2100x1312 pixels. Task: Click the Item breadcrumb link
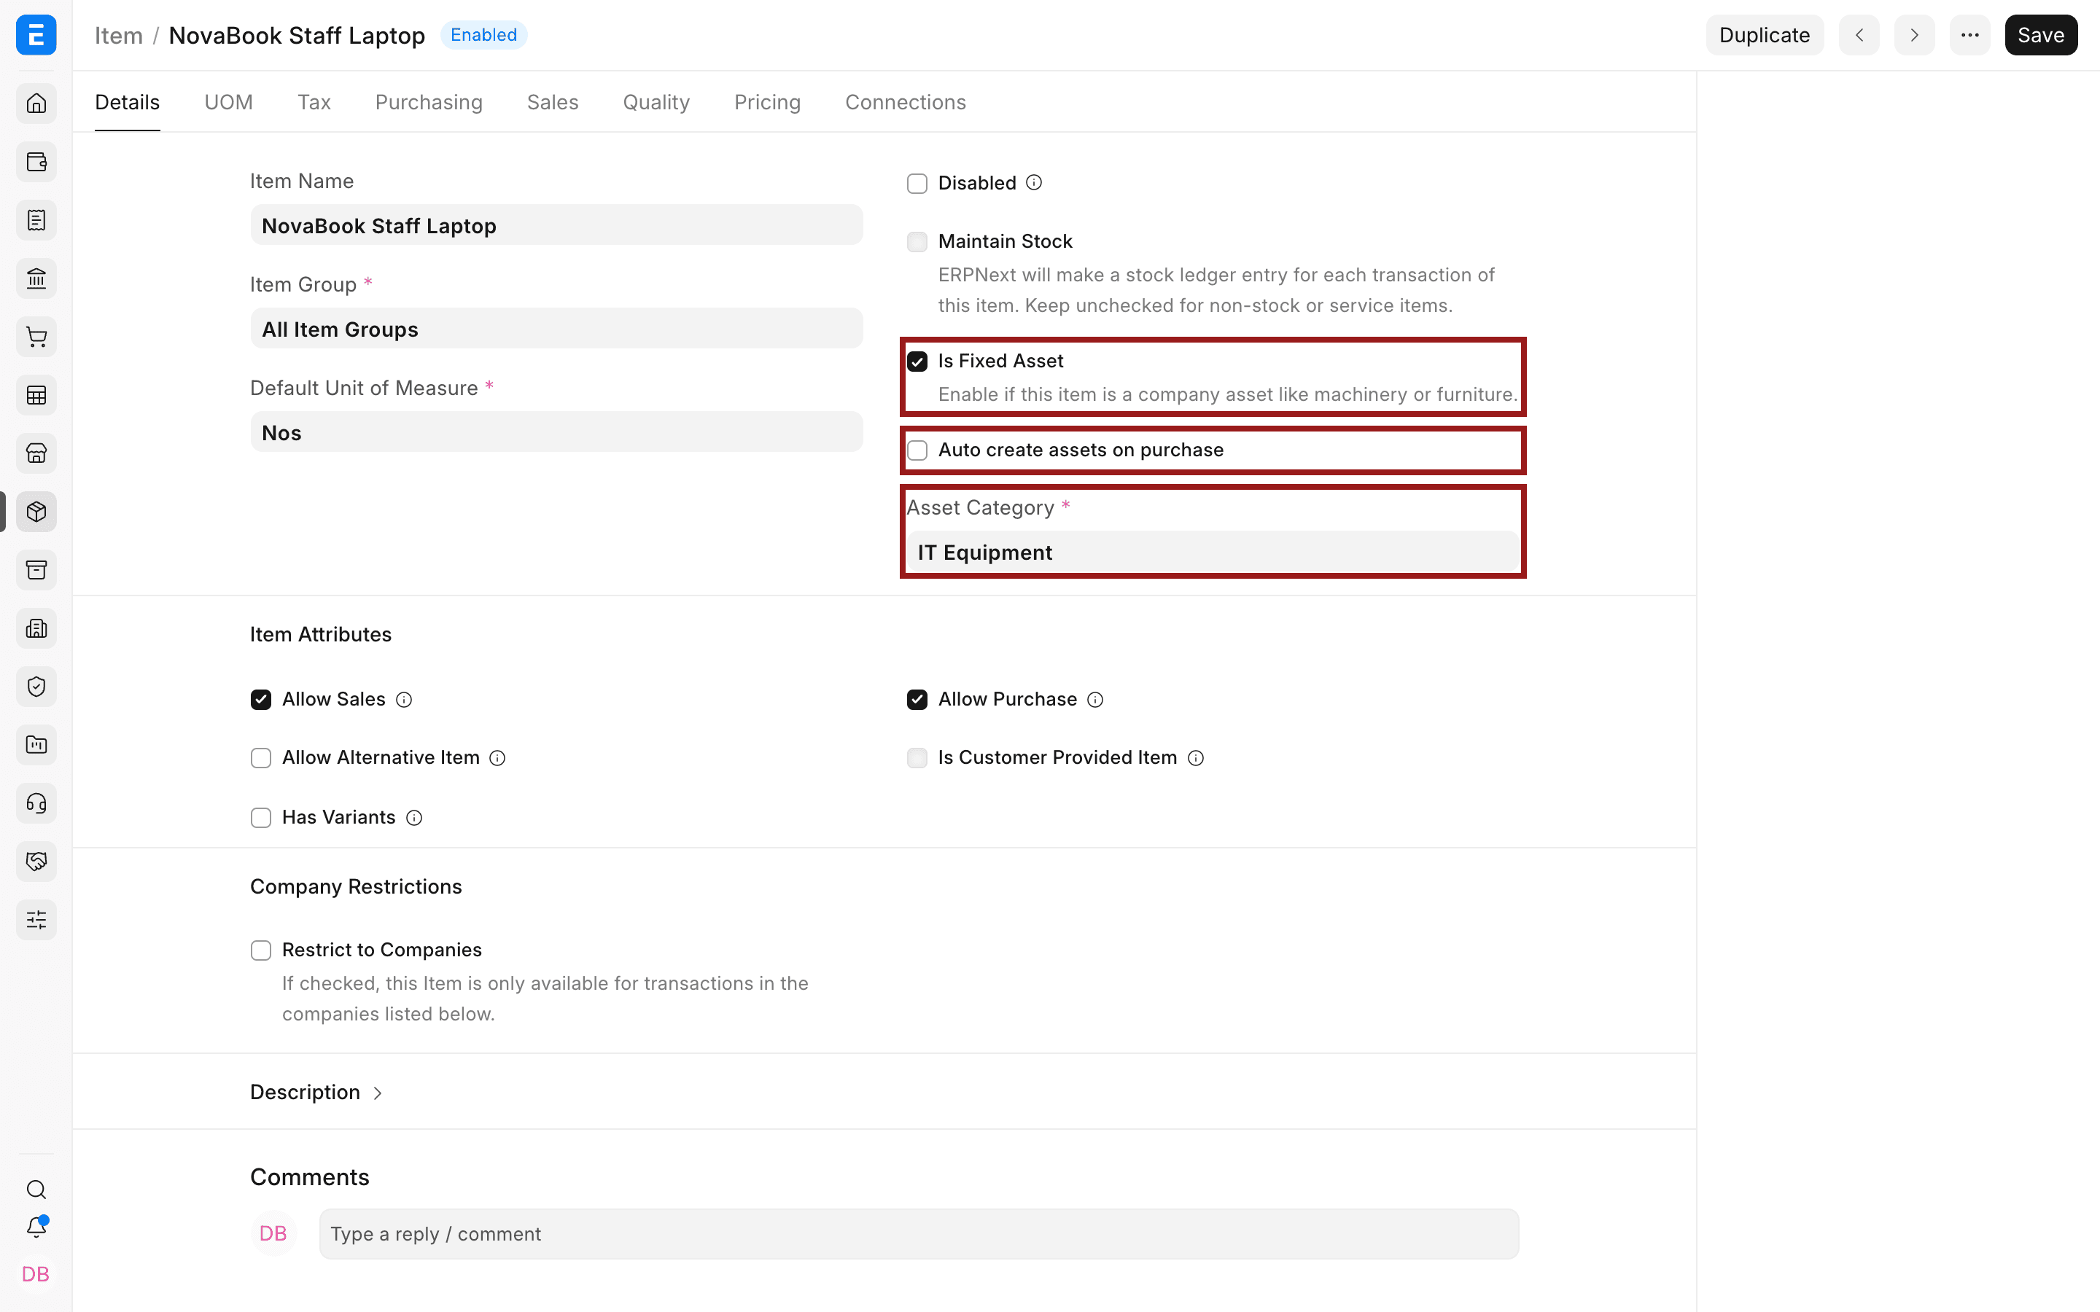coord(119,35)
